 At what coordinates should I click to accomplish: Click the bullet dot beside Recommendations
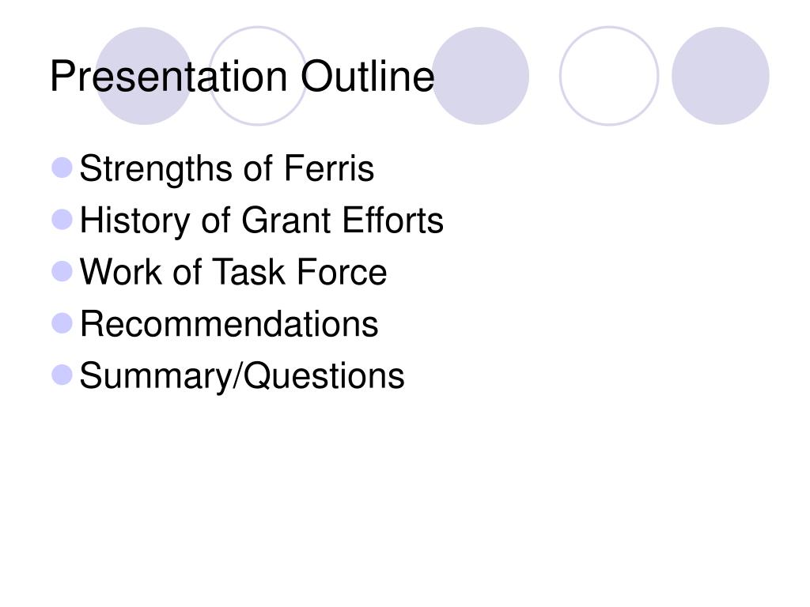(62, 323)
